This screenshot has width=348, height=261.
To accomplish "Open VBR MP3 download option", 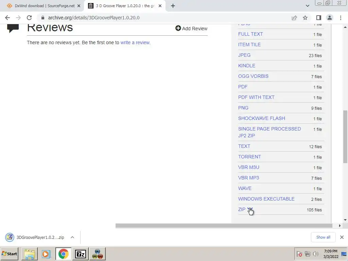I will point(248,178).
